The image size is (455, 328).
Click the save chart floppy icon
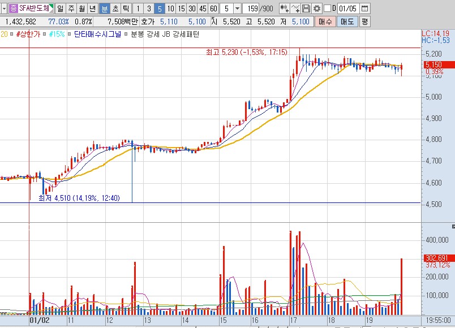click(x=306, y=8)
